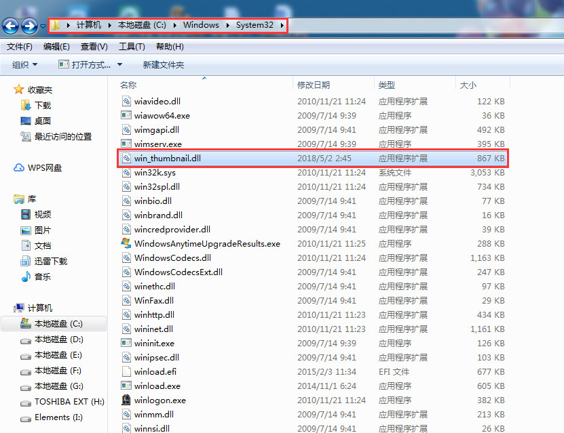This screenshot has width=564, height=433.
Task: Select file wimgapi.dll
Action: pyautogui.click(x=157, y=129)
